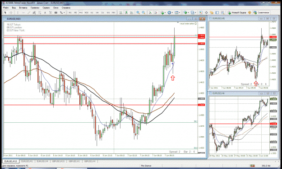This screenshot has width=282, height=169.
Task: Open the chart templates dropdown
Action: 177,13
